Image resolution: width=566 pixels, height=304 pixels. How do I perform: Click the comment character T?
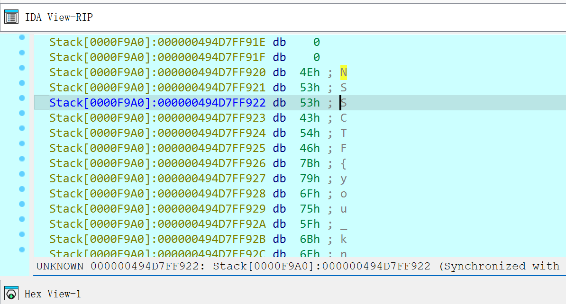[x=344, y=133]
